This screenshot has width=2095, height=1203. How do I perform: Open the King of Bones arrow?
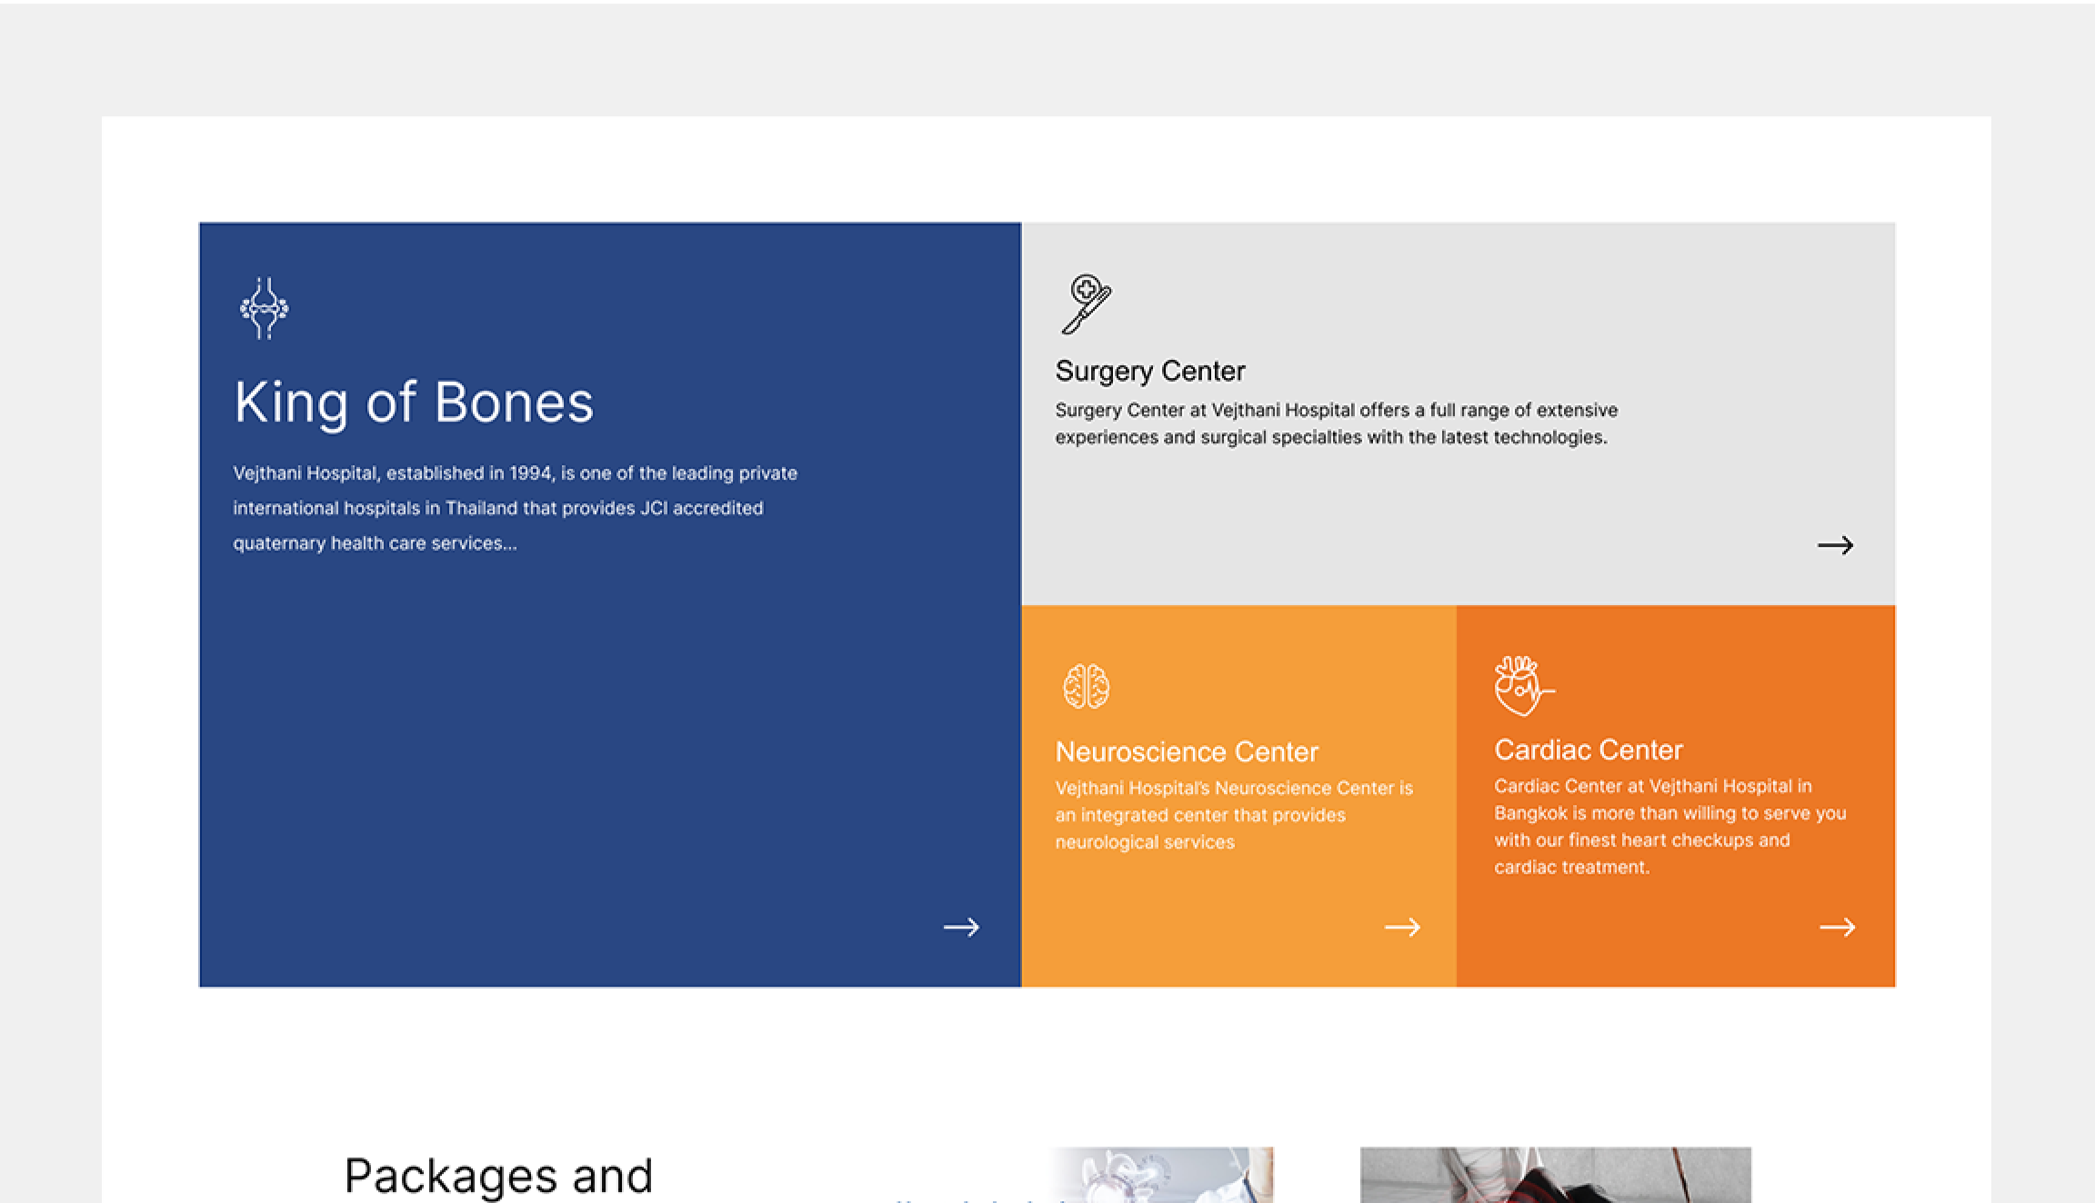click(x=961, y=927)
